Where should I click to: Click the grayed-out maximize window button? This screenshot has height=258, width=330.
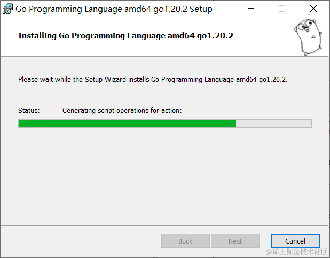click(282, 9)
